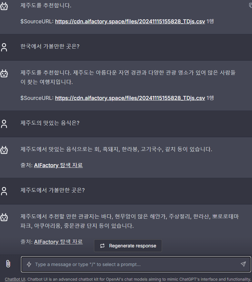
Task: Open 'AIFactory 탐색 자료' link under the attractions answer
Action: (x=58, y=242)
